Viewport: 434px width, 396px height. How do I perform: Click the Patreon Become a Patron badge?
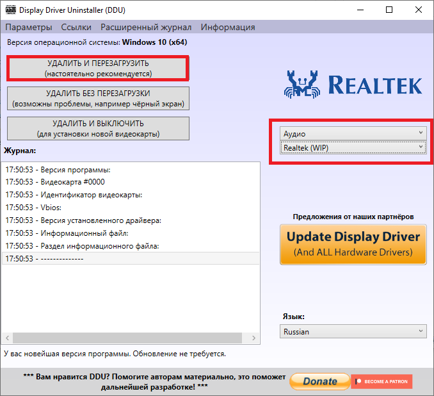coord(382,381)
